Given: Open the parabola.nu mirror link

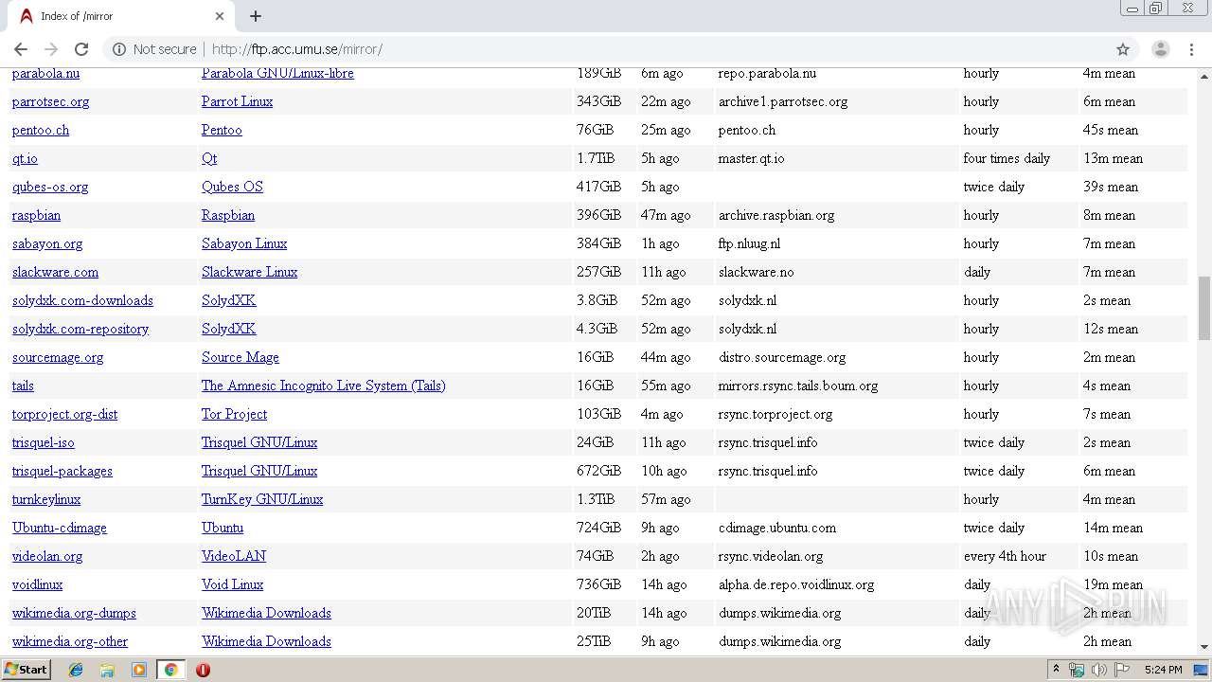Looking at the screenshot, I should (45, 73).
